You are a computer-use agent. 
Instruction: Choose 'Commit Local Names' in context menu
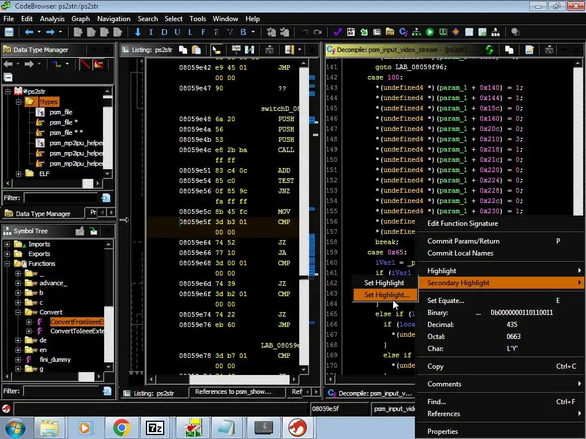point(500,253)
